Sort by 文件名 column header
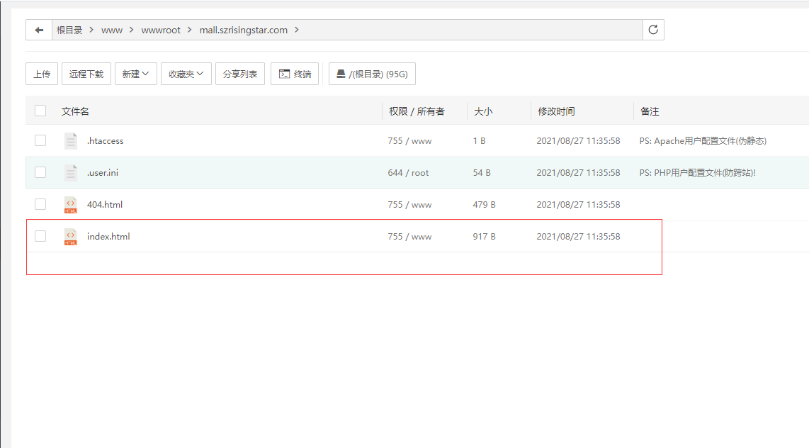The width and height of the screenshot is (809, 448). click(75, 111)
